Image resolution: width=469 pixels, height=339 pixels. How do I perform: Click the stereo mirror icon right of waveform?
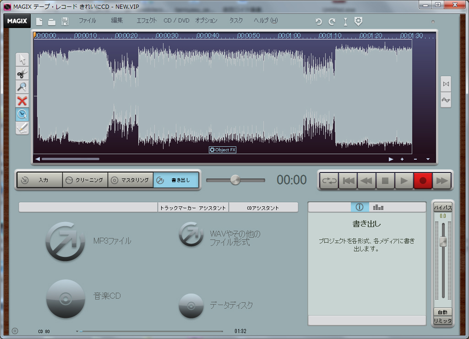[x=446, y=84]
